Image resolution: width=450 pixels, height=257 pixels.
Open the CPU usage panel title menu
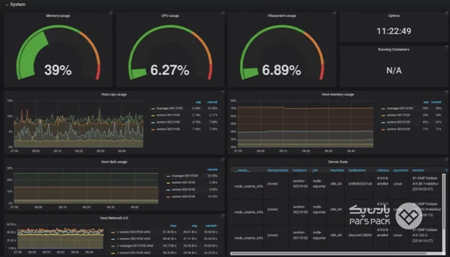(170, 16)
